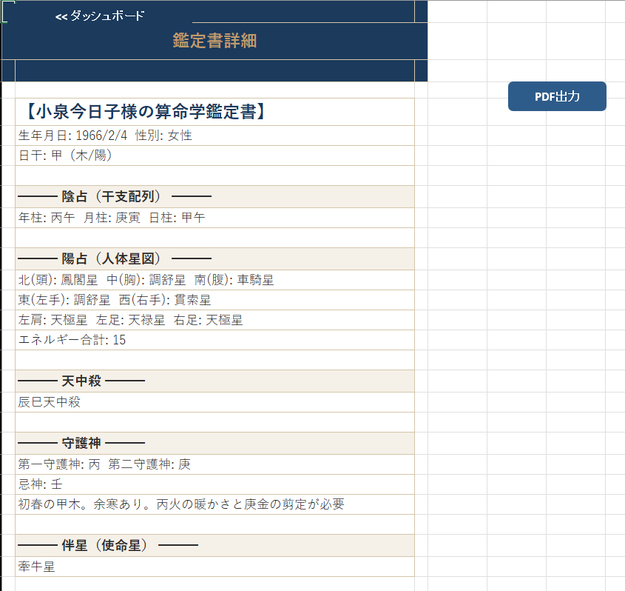
Task: Select the 牽牛星 cell
Action: [x=214, y=567]
